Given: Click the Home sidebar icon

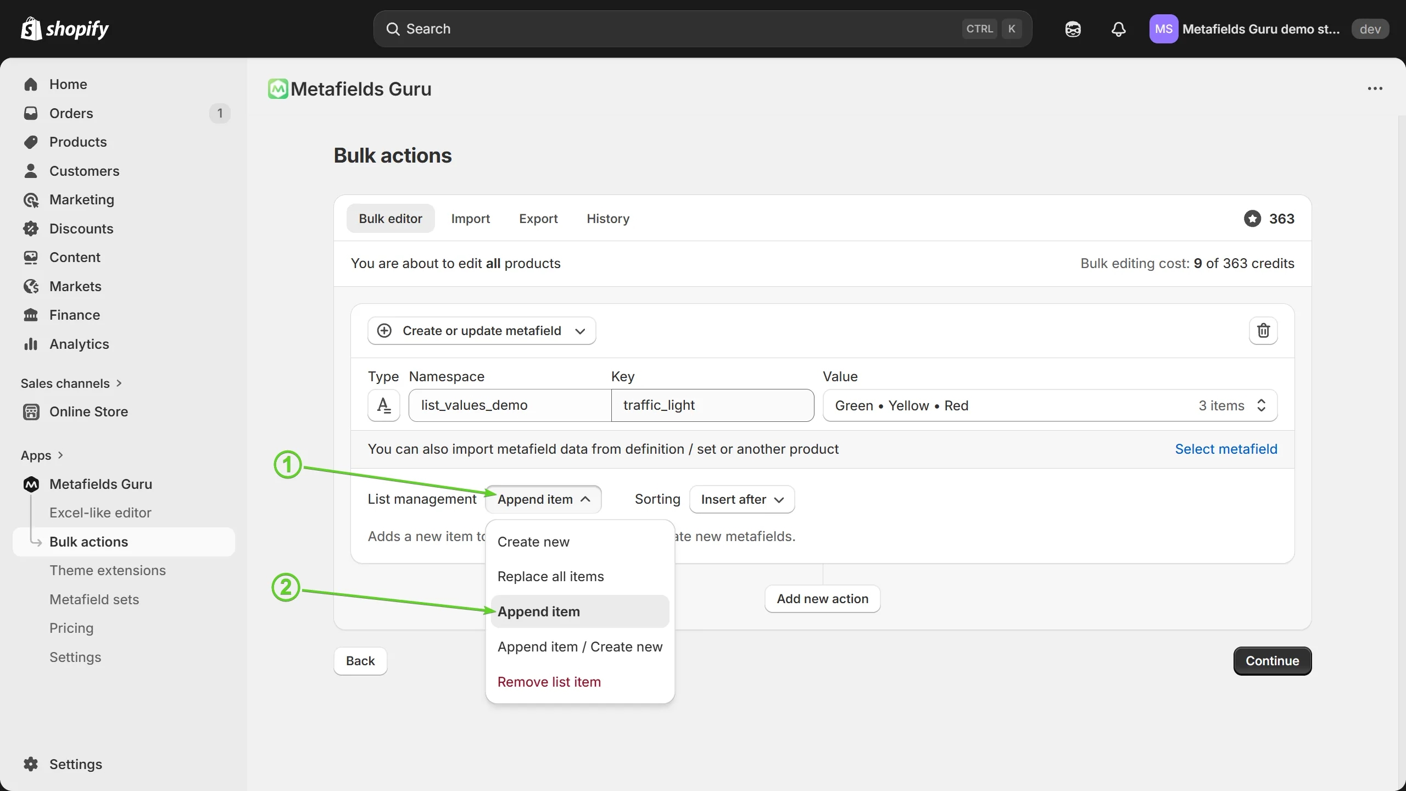Looking at the screenshot, I should tap(31, 84).
